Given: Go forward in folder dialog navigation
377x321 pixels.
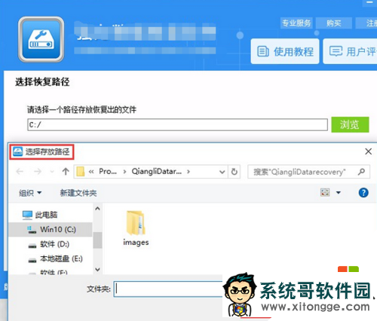Looking at the screenshot, I should click(38, 172).
